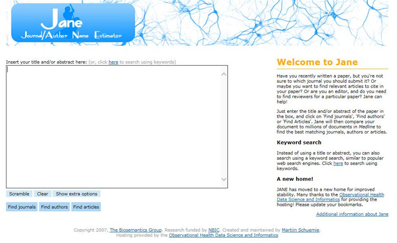Click the text box scroll down arrow
397x243 pixels.
224,179
